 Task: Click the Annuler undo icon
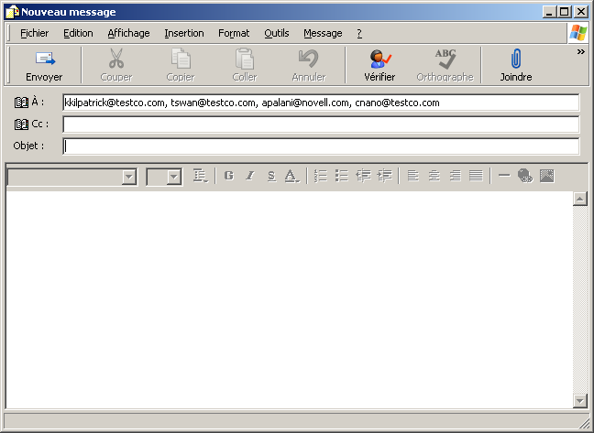(309, 59)
